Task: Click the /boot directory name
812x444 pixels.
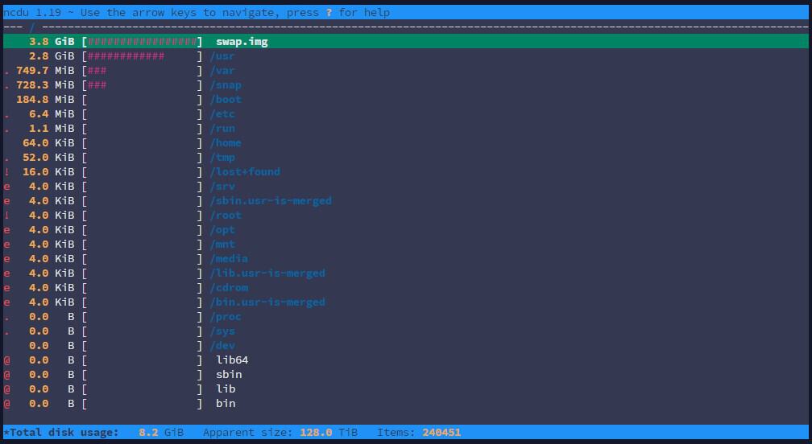Action: 226,100
